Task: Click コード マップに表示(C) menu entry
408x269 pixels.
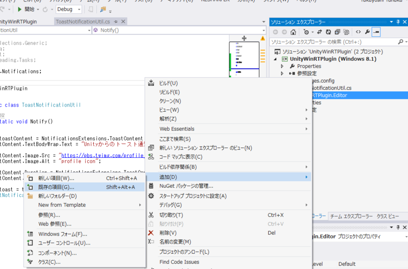Action: pyautogui.click(x=181, y=157)
